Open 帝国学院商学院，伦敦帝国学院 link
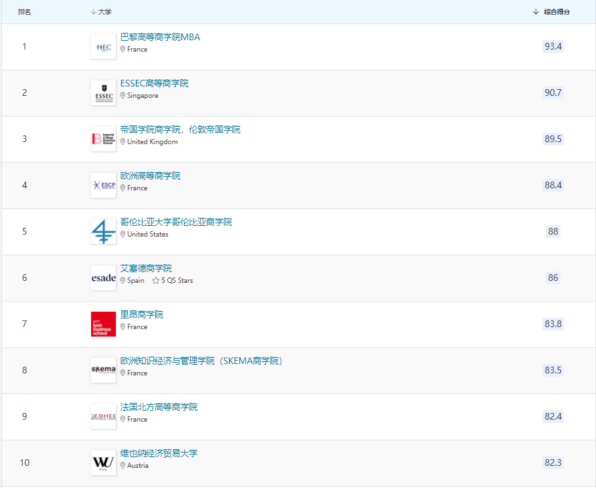Screen dimensions: 596x488 [x=180, y=129]
